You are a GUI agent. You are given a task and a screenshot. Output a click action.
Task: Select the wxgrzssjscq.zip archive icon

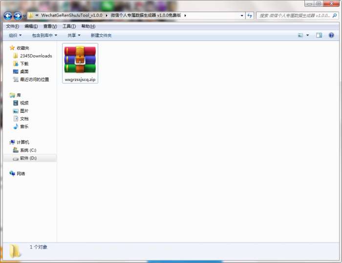click(x=80, y=59)
